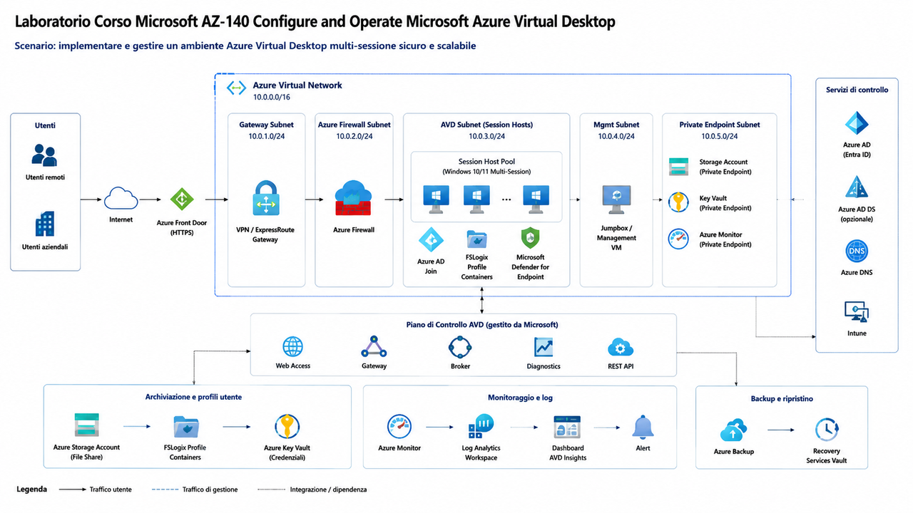Select the Intune icon
Viewport: 913px width, 513px height.
tap(856, 312)
